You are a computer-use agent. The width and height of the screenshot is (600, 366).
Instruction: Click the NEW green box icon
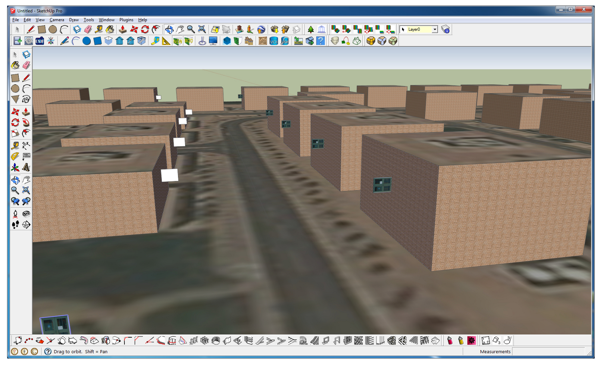177,41
